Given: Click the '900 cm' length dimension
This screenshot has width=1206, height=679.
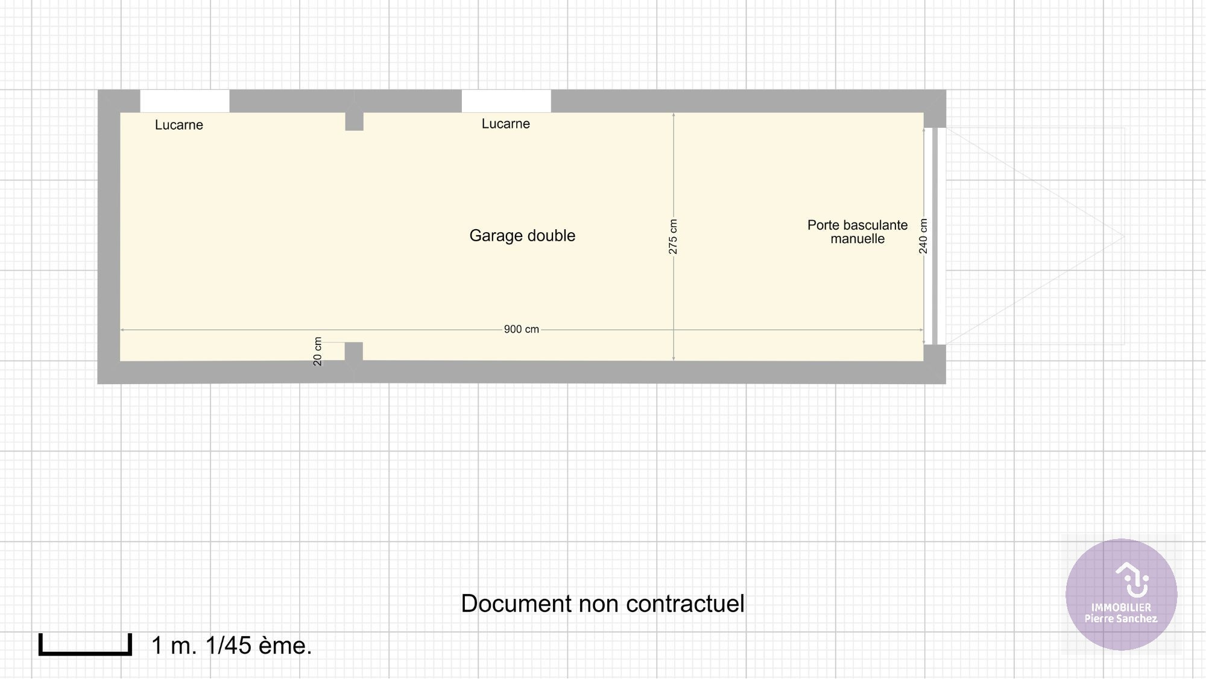Looking at the screenshot, I should pos(522,329).
